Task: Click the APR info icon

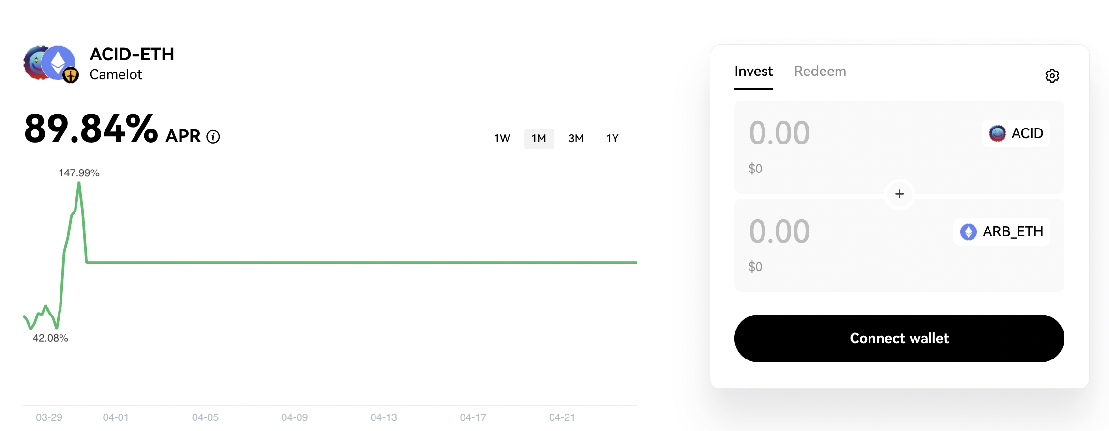Action: (x=213, y=137)
